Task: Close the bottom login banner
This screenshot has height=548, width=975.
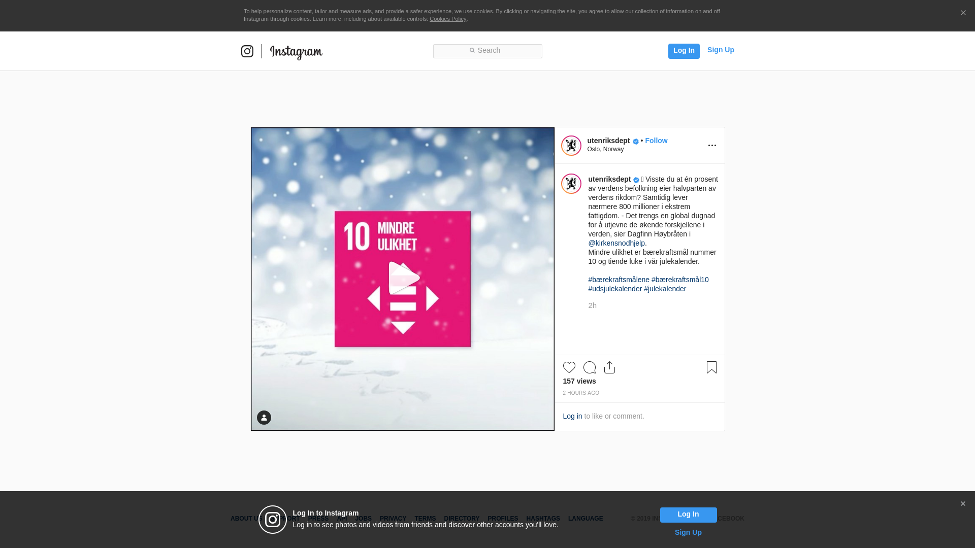Action: (x=963, y=504)
